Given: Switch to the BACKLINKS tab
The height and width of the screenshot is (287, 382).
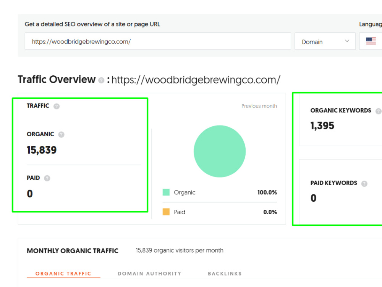Looking at the screenshot, I should (x=225, y=274).
